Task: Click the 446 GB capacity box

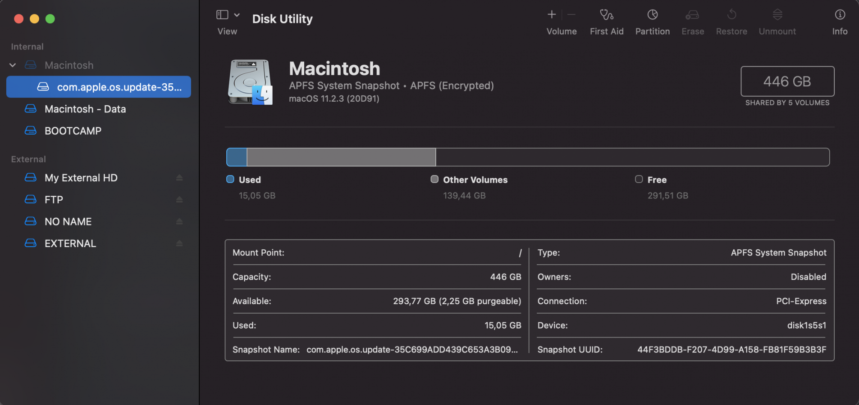Action: coord(787,81)
